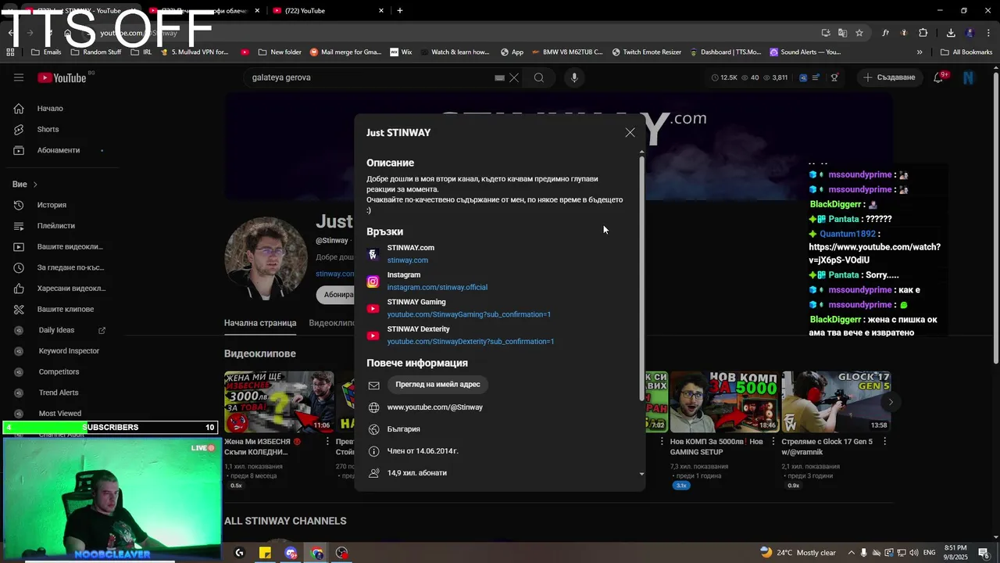Click in the galateya gerova search field
The image size is (1000, 563).
[367, 77]
